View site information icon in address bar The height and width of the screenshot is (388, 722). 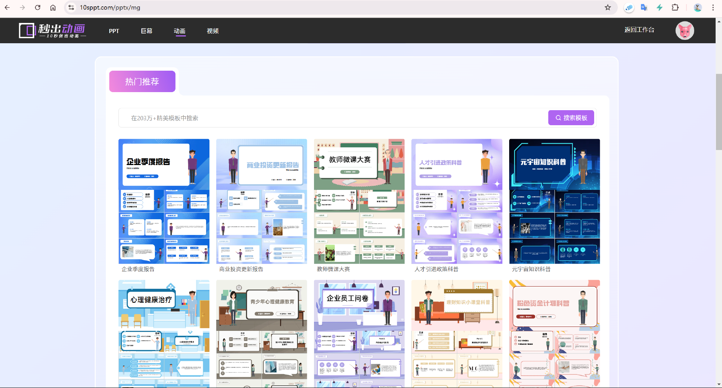tap(71, 8)
